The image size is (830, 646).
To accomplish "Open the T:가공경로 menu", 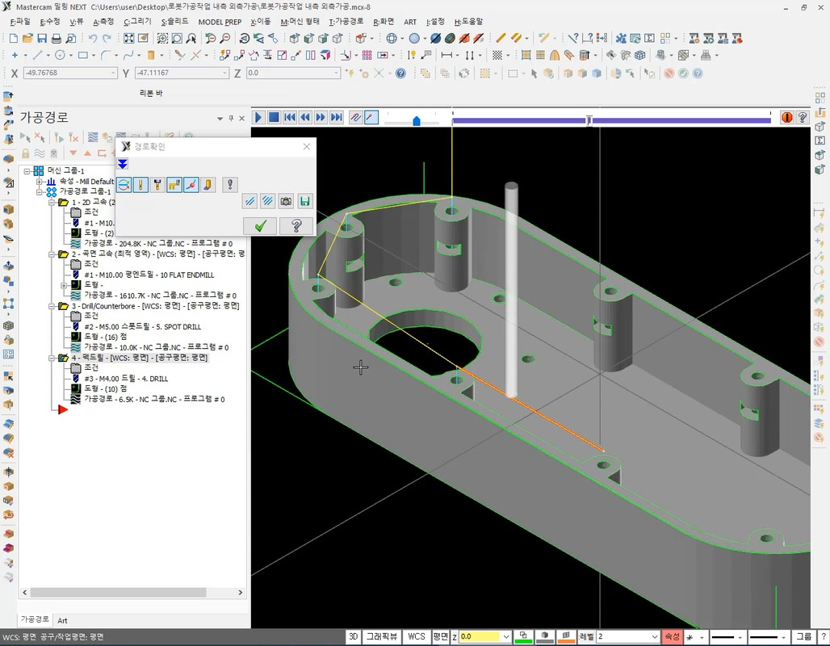I will pyautogui.click(x=346, y=22).
